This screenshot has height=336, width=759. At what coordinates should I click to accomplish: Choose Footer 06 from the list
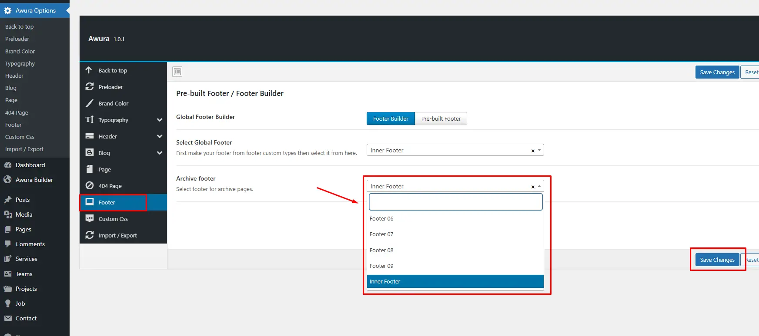(455, 218)
